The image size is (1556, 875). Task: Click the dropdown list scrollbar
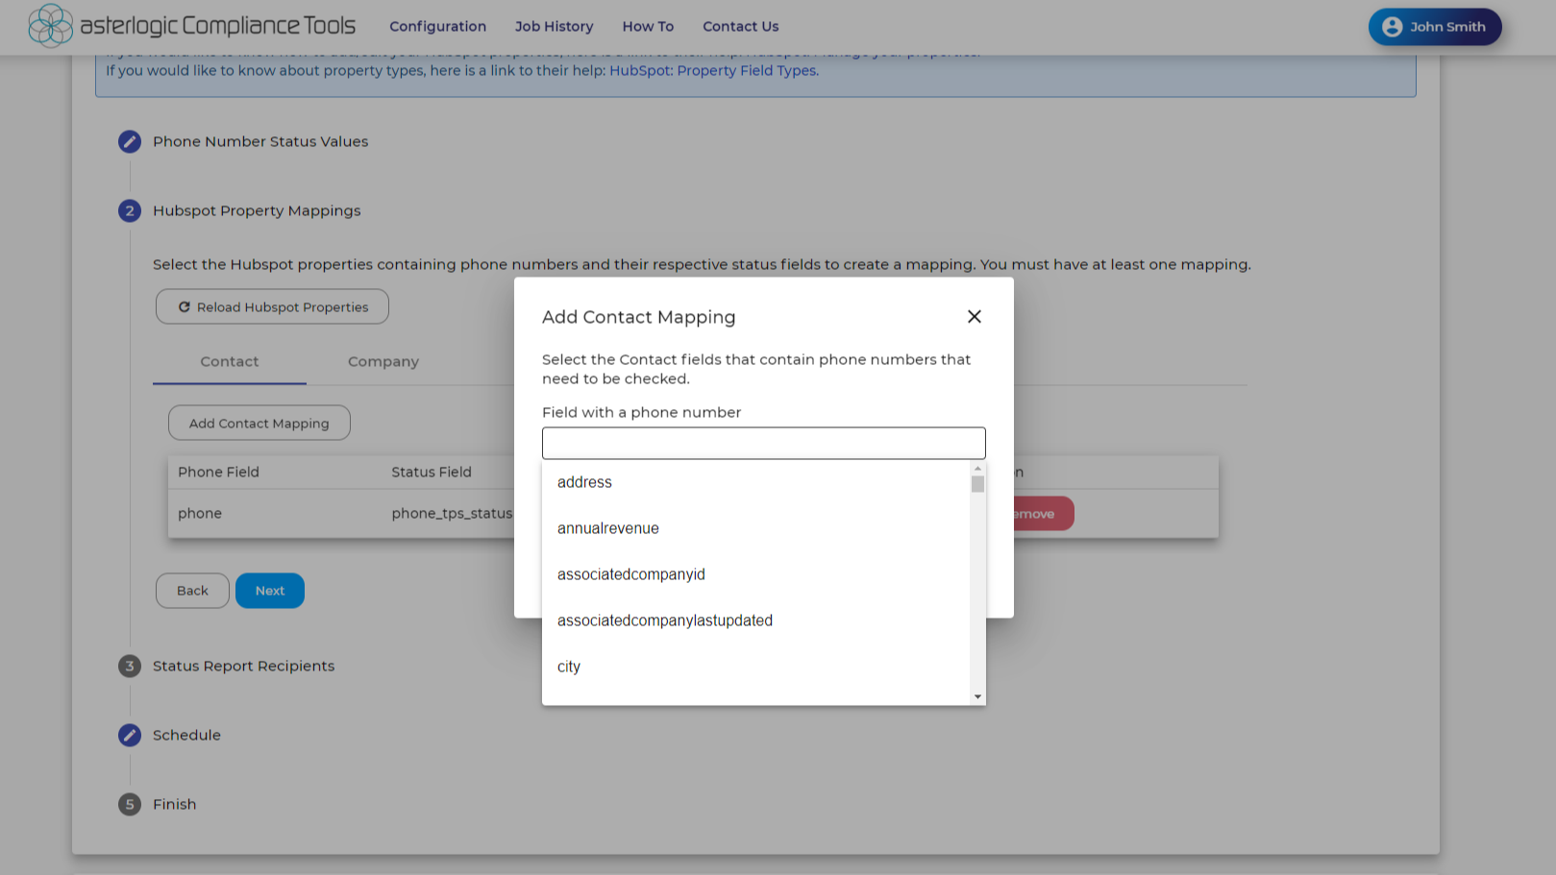click(x=976, y=483)
